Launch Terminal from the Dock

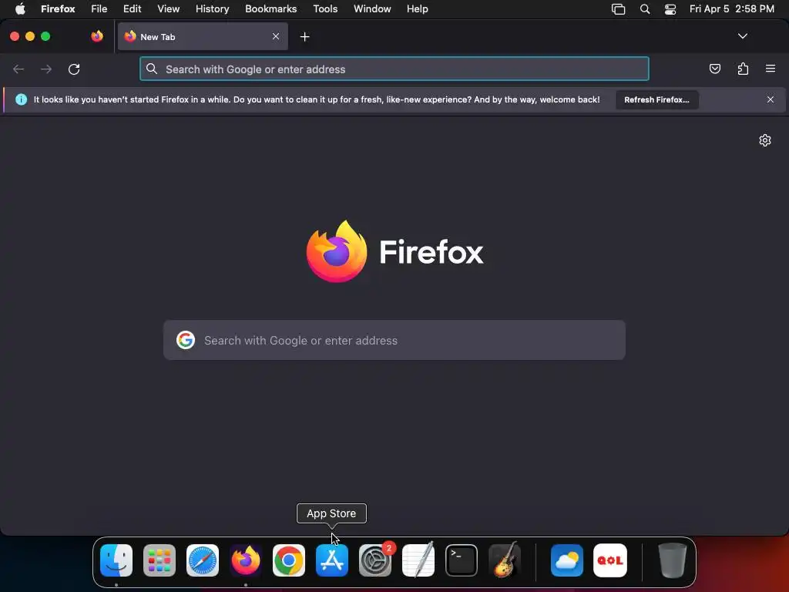click(x=462, y=560)
